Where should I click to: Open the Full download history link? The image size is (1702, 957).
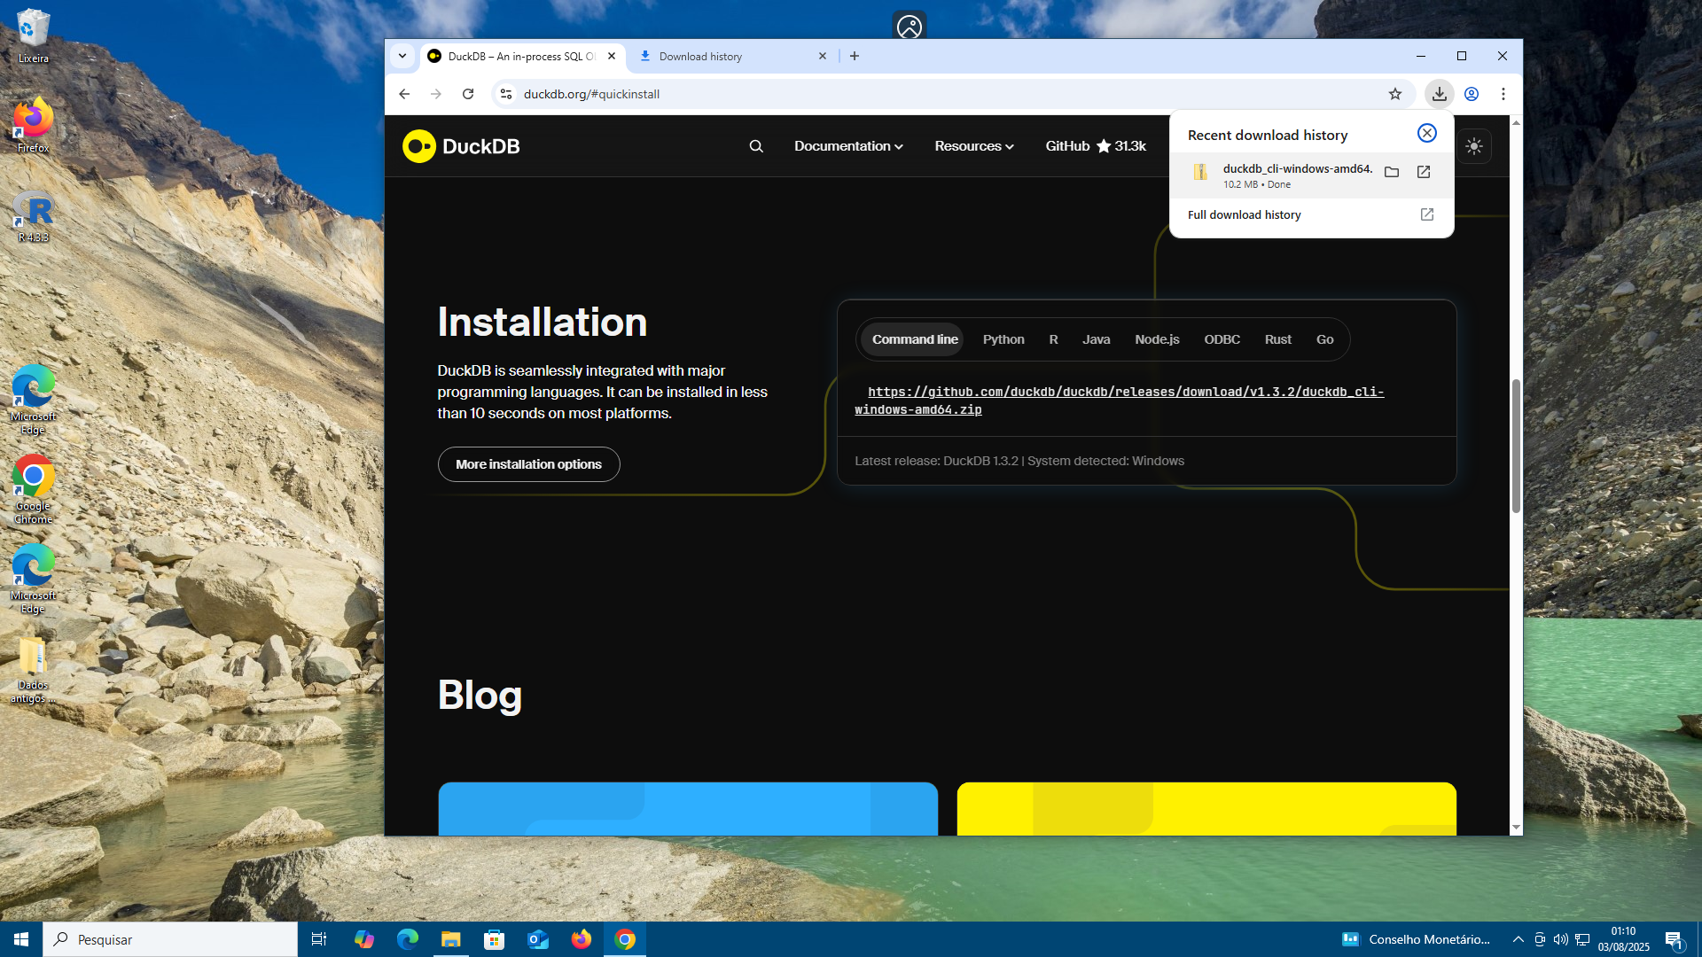1245,214
